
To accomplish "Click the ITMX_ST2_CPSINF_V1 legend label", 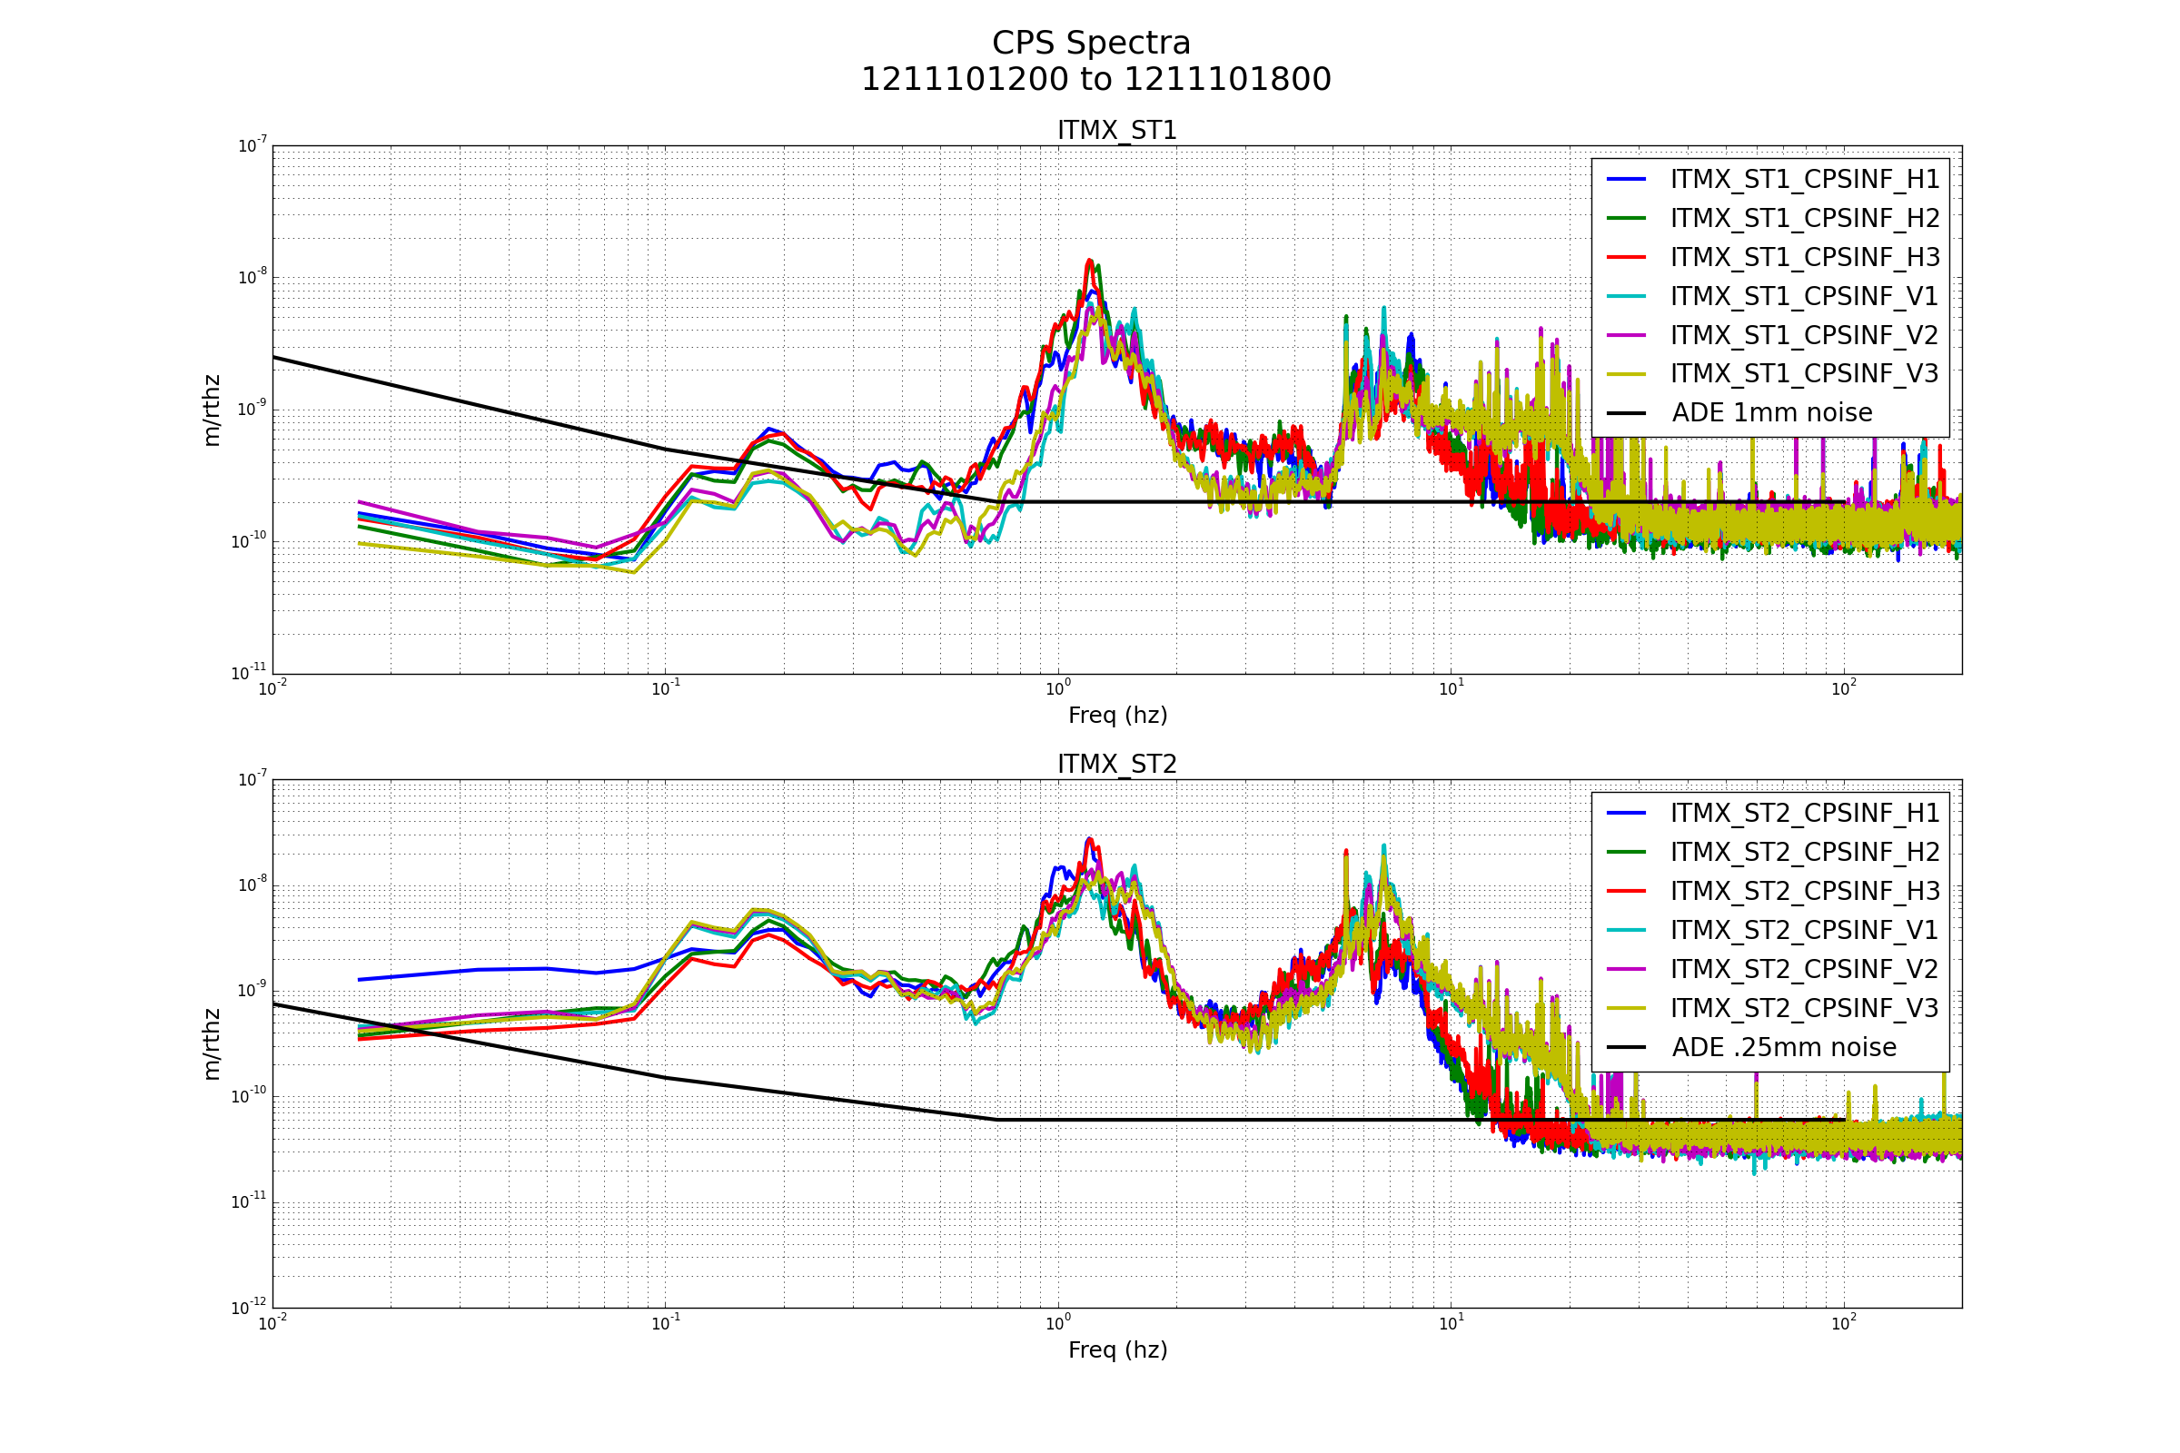I will coord(1804,930).
